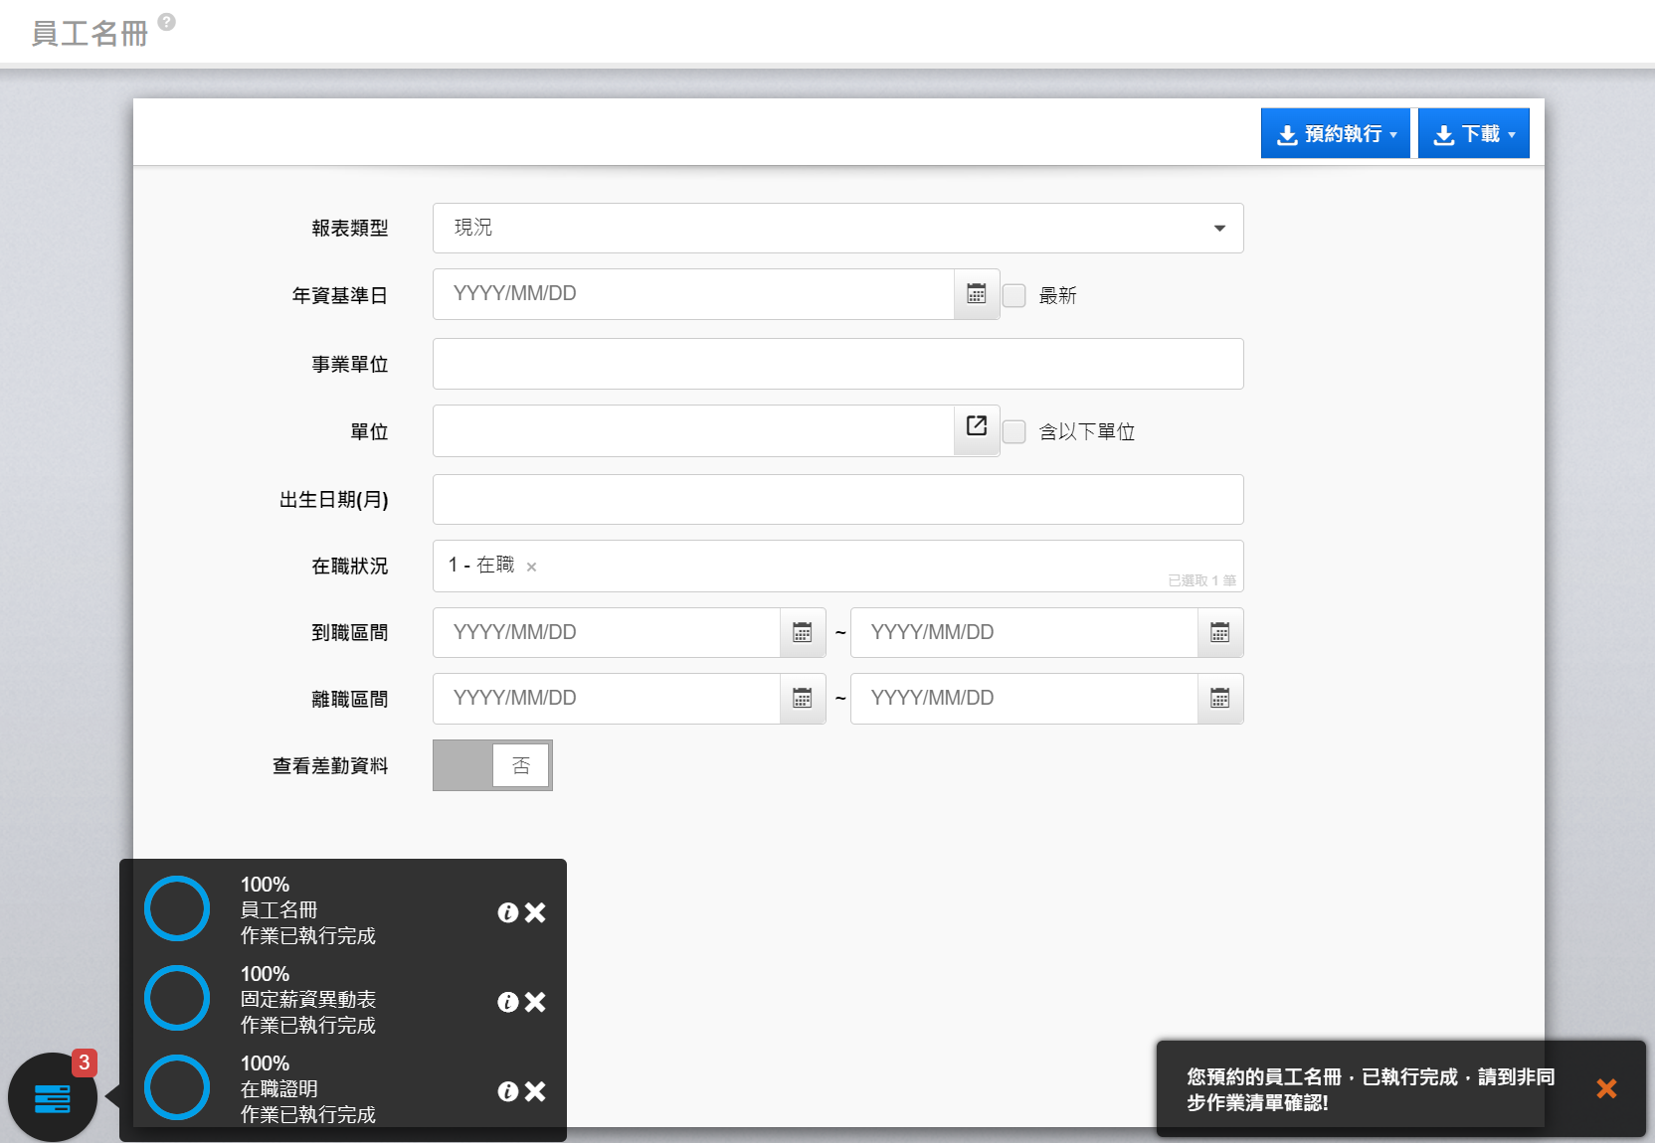
Task: Click the 事業單位 input field
Action: (x=837, y=364)
